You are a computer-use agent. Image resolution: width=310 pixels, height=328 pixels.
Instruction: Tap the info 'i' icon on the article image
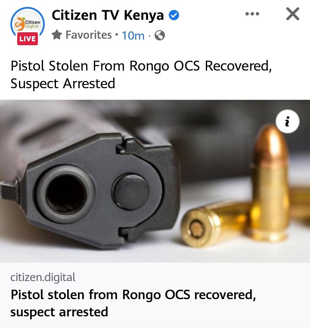(288, 121)
